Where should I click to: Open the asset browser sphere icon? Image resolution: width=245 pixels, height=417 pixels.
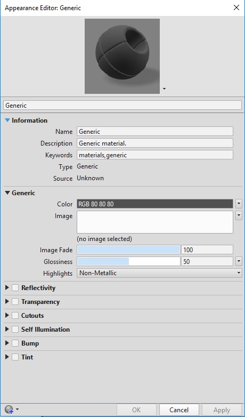pyautogui.click(x=9, y=409)
